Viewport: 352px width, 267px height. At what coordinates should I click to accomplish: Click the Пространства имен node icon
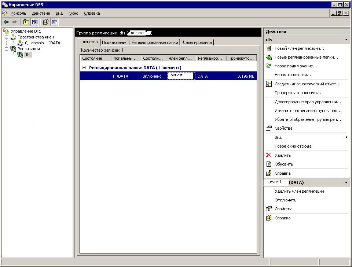14,37
